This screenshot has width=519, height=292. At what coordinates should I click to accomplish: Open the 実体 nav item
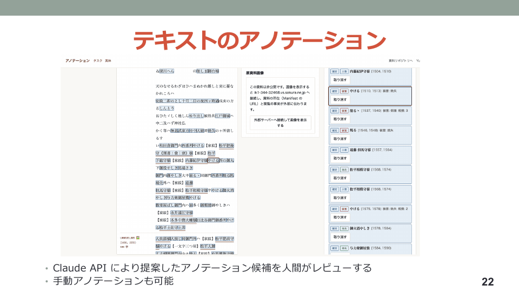coord(108,61)
